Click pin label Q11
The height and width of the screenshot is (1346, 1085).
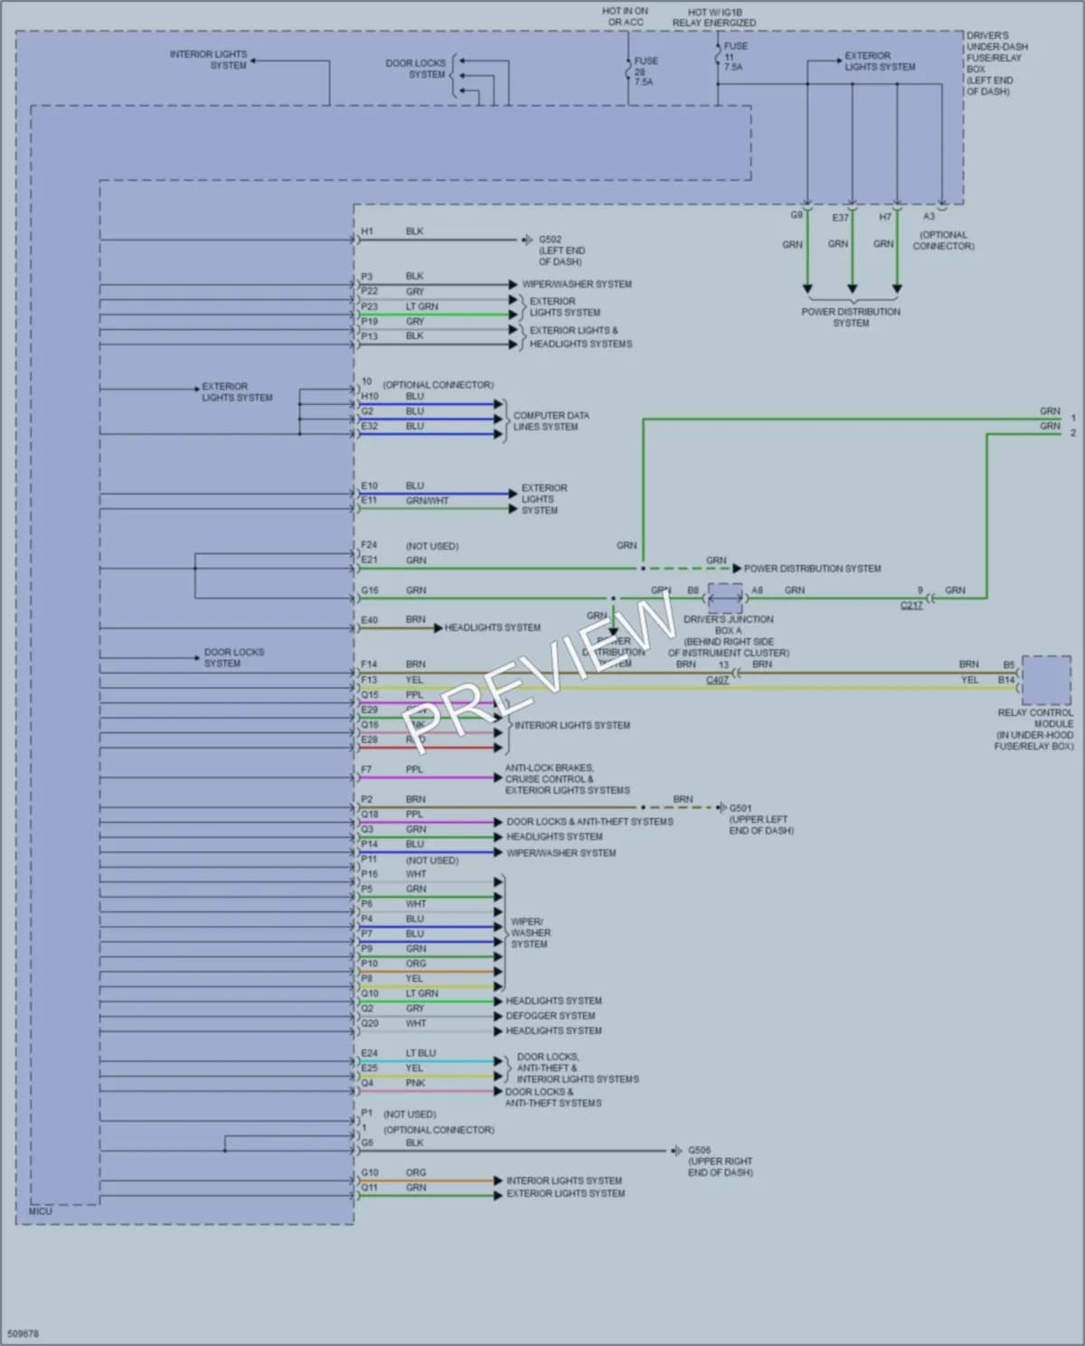pos(369,1188)
